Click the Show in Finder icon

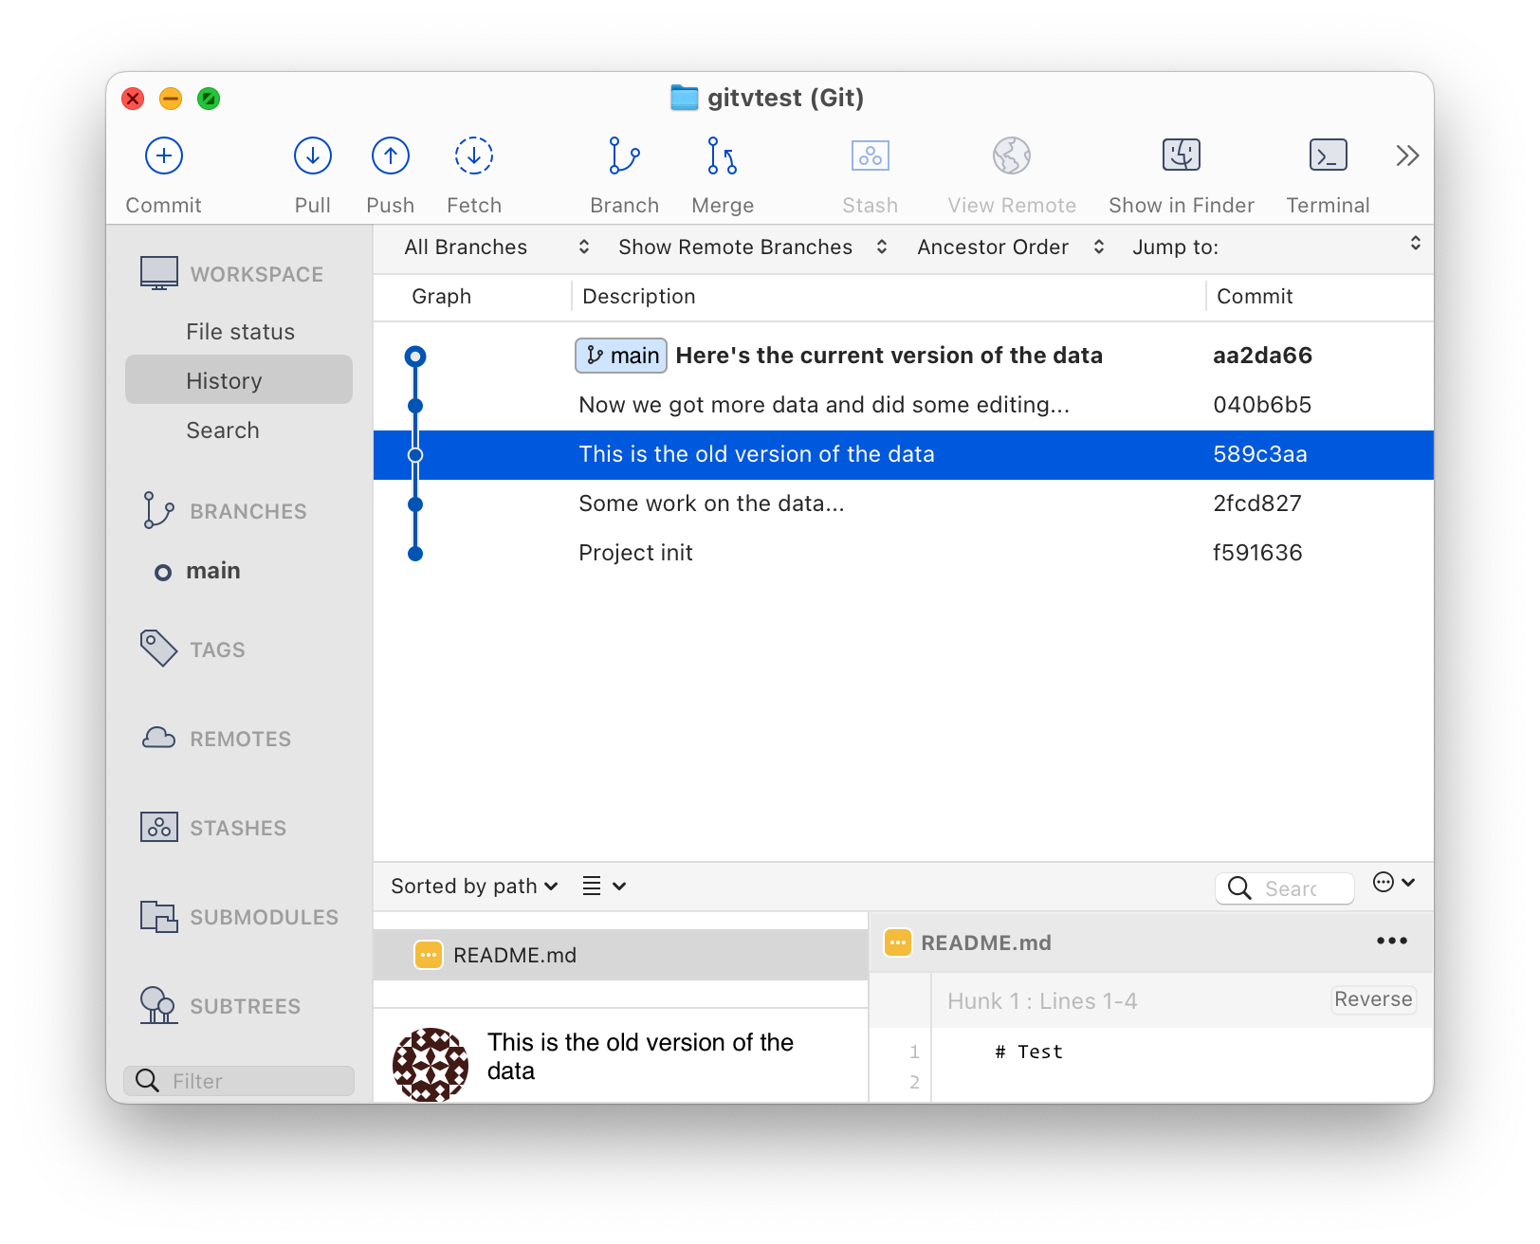coord(1181,155)
